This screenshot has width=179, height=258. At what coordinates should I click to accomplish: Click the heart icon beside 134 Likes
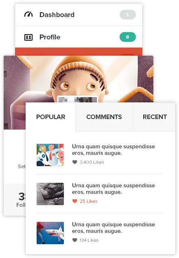[x=75, y=240]
